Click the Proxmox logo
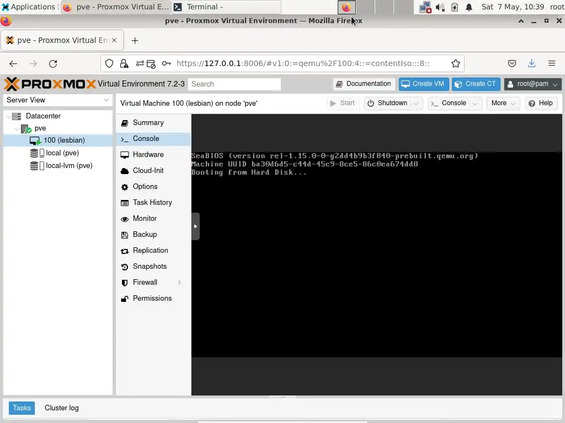565x423 pixels. pyautogui.click(x=50, y=84)
